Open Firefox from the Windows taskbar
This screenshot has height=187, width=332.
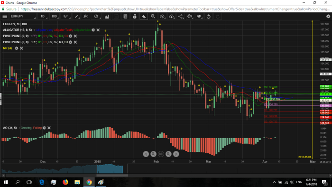pyautogui.click(x=65, y=182)
